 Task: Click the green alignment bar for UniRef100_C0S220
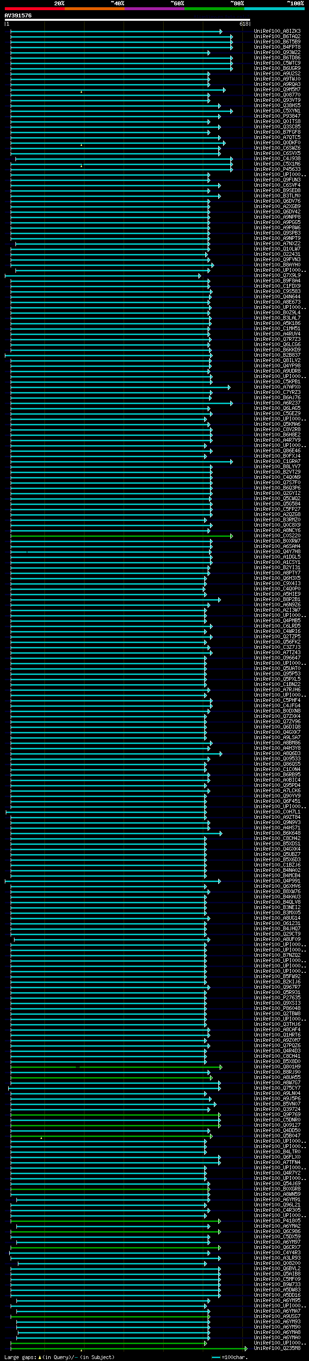pyautogui.click(x=122, y=536)
